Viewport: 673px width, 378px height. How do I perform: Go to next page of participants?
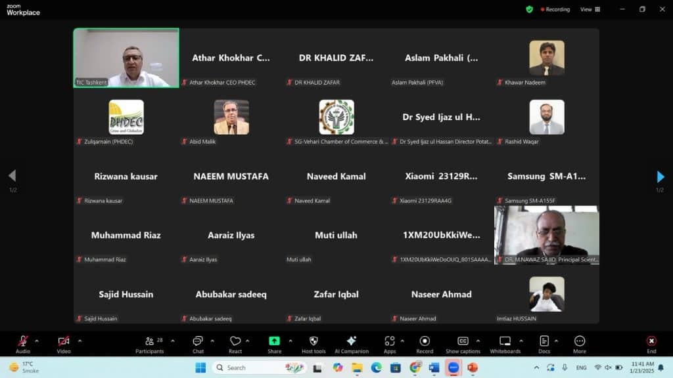(x=661, y=177)
